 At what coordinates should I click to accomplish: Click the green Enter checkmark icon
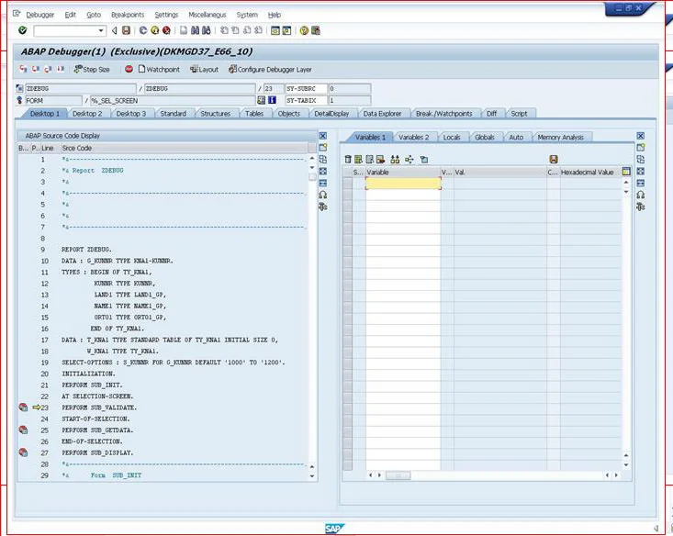click(22, 30)
